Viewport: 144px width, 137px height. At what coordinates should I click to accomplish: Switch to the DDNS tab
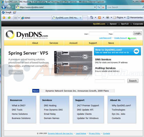pos(36,18)
